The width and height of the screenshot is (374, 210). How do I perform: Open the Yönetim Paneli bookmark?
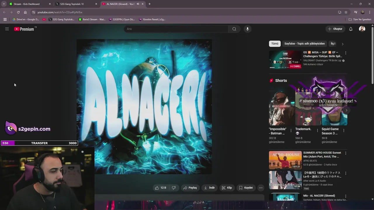pyautogui.click(x=152, y=20)
